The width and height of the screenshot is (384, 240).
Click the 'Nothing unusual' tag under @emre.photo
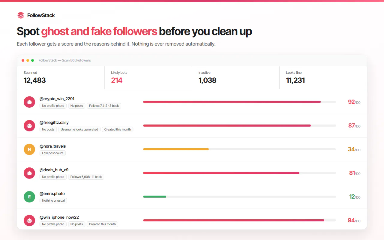click(x=53, y=200)
